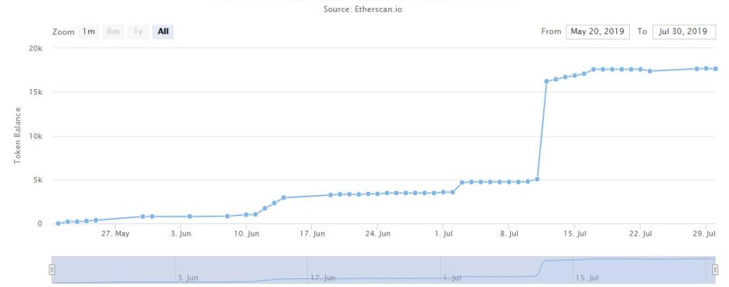Screen dimensions: 729x287
Task: Click the data point just before the jump near 5k
Action: 537,179
